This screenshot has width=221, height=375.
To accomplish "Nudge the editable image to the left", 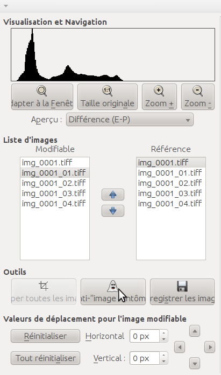I will click(x=180, y=347).
